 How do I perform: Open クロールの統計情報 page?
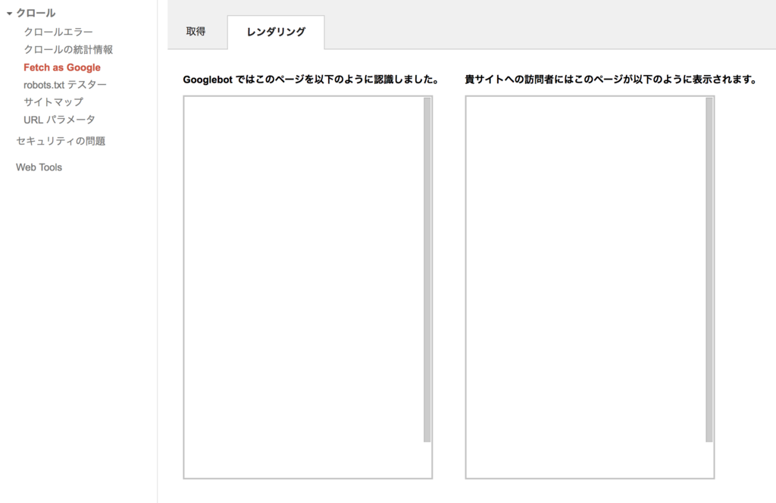coord(68,49)
